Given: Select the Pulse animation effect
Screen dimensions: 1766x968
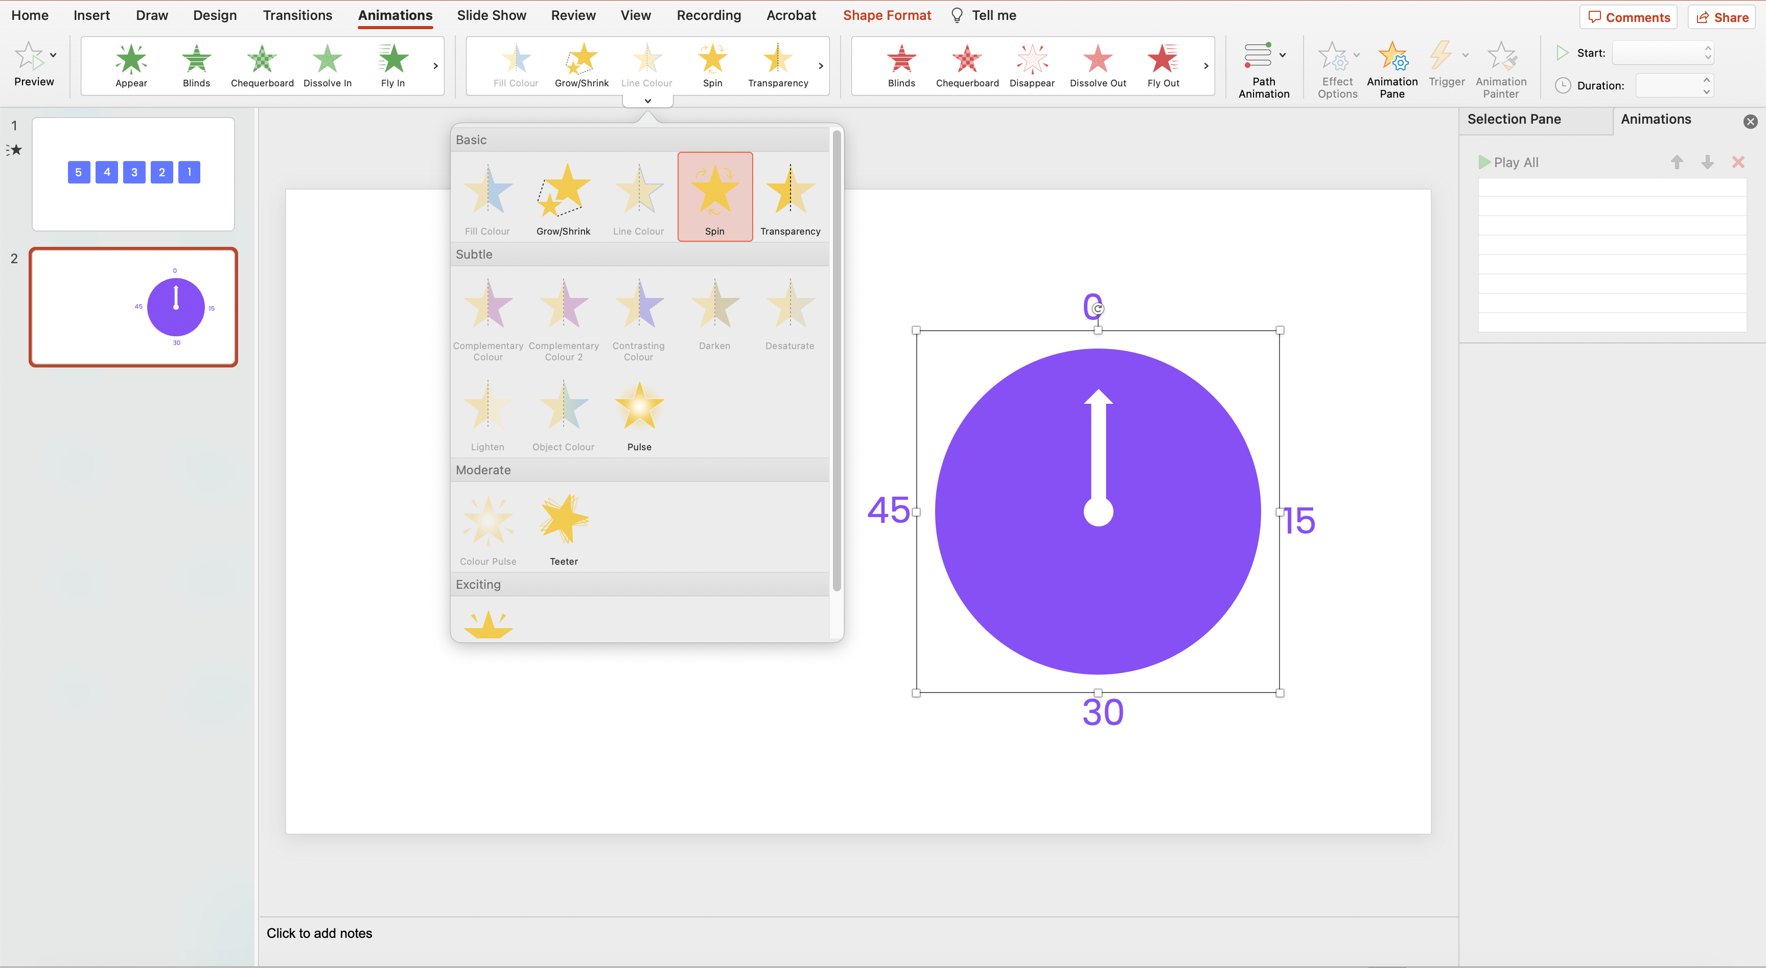Looking at the screenshot, I should pyautogui.click(x=639, y=416).
